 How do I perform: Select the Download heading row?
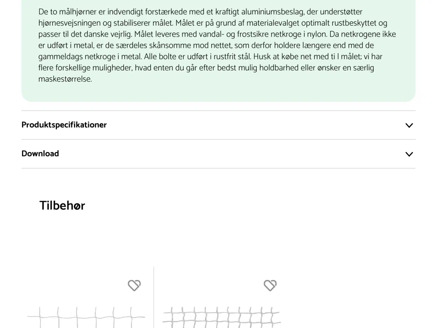[40, 153]
